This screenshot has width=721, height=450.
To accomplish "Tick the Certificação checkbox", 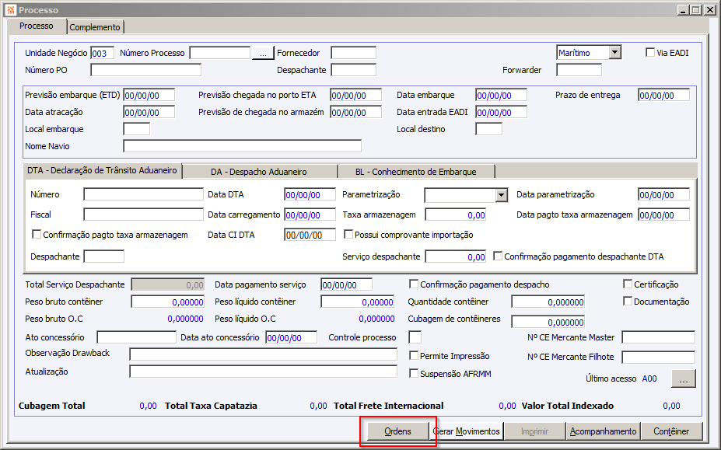I will (x=628, y=284).
